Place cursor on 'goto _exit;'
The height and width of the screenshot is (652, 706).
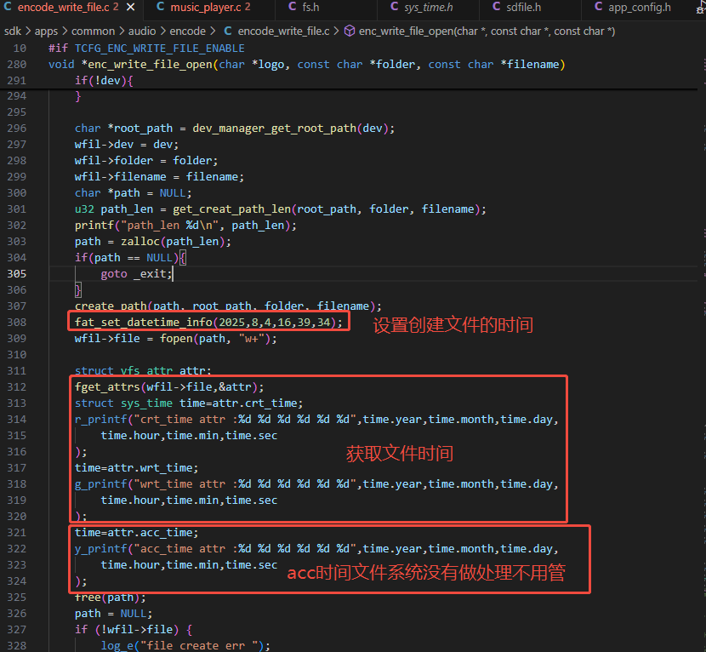136,274
